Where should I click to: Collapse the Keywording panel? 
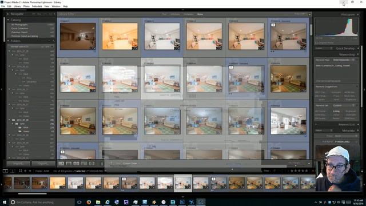pyautogui.click(x=358, y=54)
